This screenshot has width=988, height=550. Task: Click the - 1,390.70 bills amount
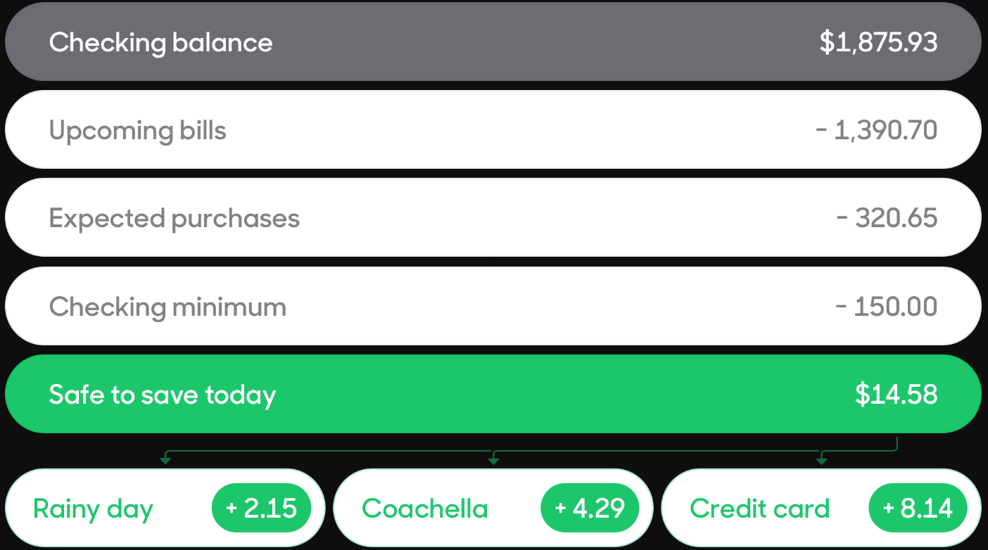[877, 131]
